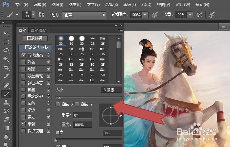This screenshot has height=147, width=230.
Task: Enable Protect Texture (保护纹理) checkbox
Action: coord(23,131)
